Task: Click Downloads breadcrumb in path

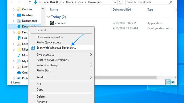Action: [x=95, y=2]
